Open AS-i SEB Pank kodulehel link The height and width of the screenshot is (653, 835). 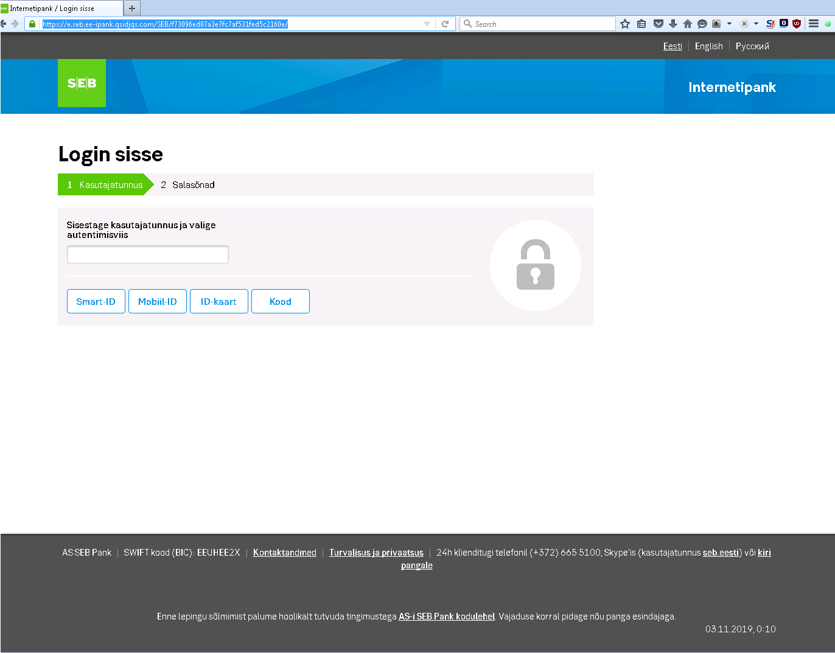coord(447,616)
